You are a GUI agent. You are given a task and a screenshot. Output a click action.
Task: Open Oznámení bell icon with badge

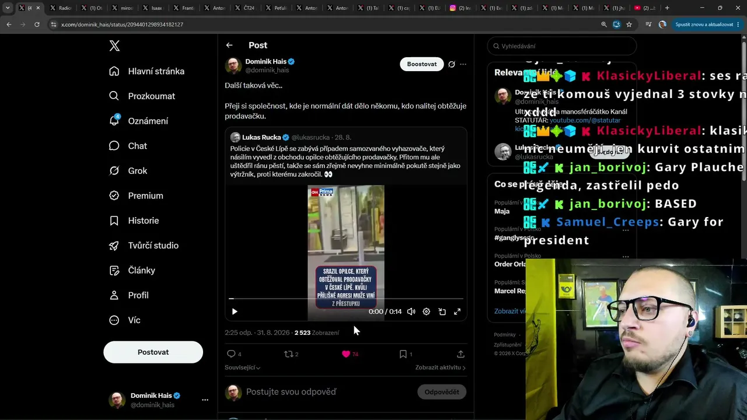click(x=114, y=121)
